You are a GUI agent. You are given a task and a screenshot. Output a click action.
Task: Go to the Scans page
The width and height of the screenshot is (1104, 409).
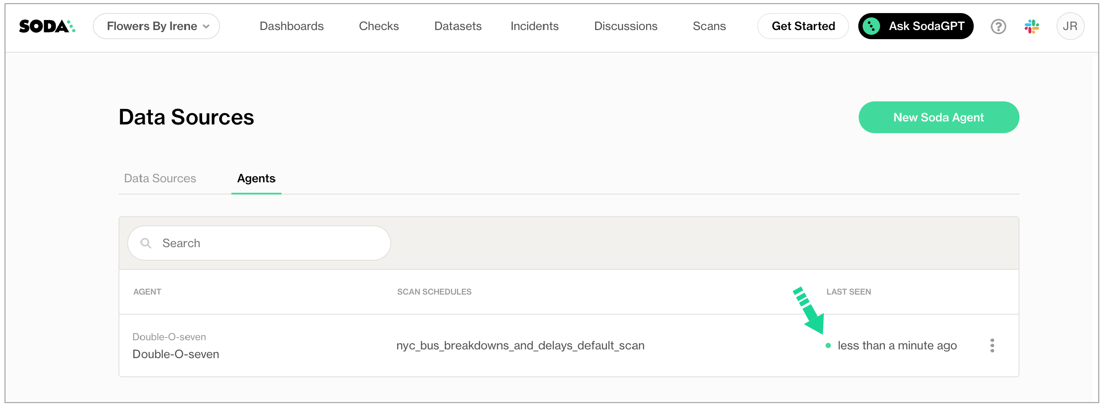coord(709,27)
